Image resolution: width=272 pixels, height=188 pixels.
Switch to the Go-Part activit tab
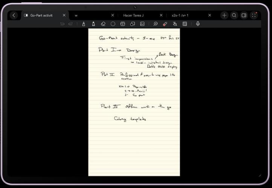tap(41, 15)
